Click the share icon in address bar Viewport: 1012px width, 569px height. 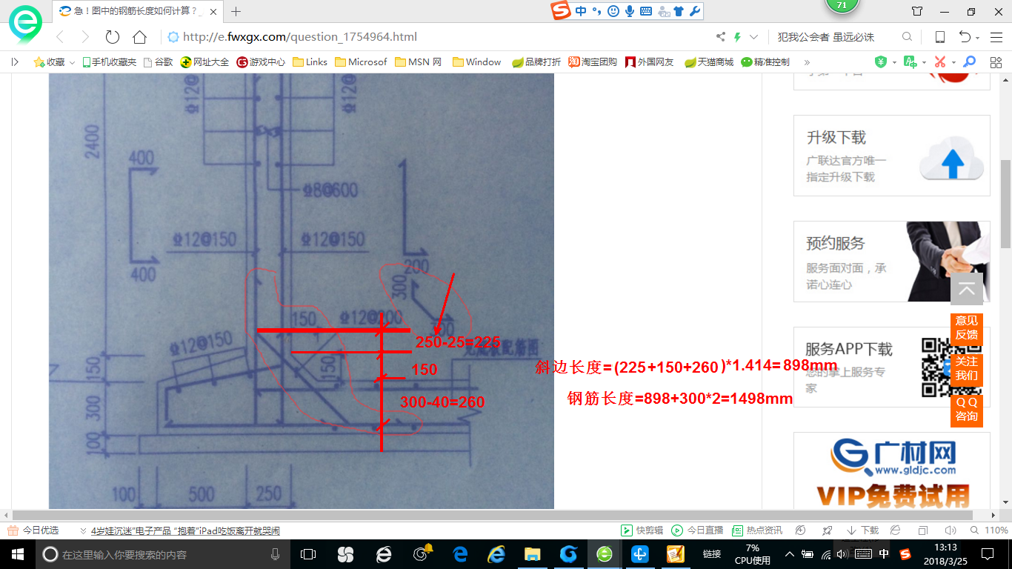point(720,37)
